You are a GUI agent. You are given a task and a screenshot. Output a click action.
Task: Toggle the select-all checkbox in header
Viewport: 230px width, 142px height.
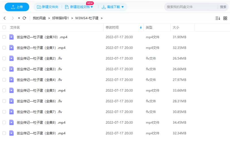(4, 27)
